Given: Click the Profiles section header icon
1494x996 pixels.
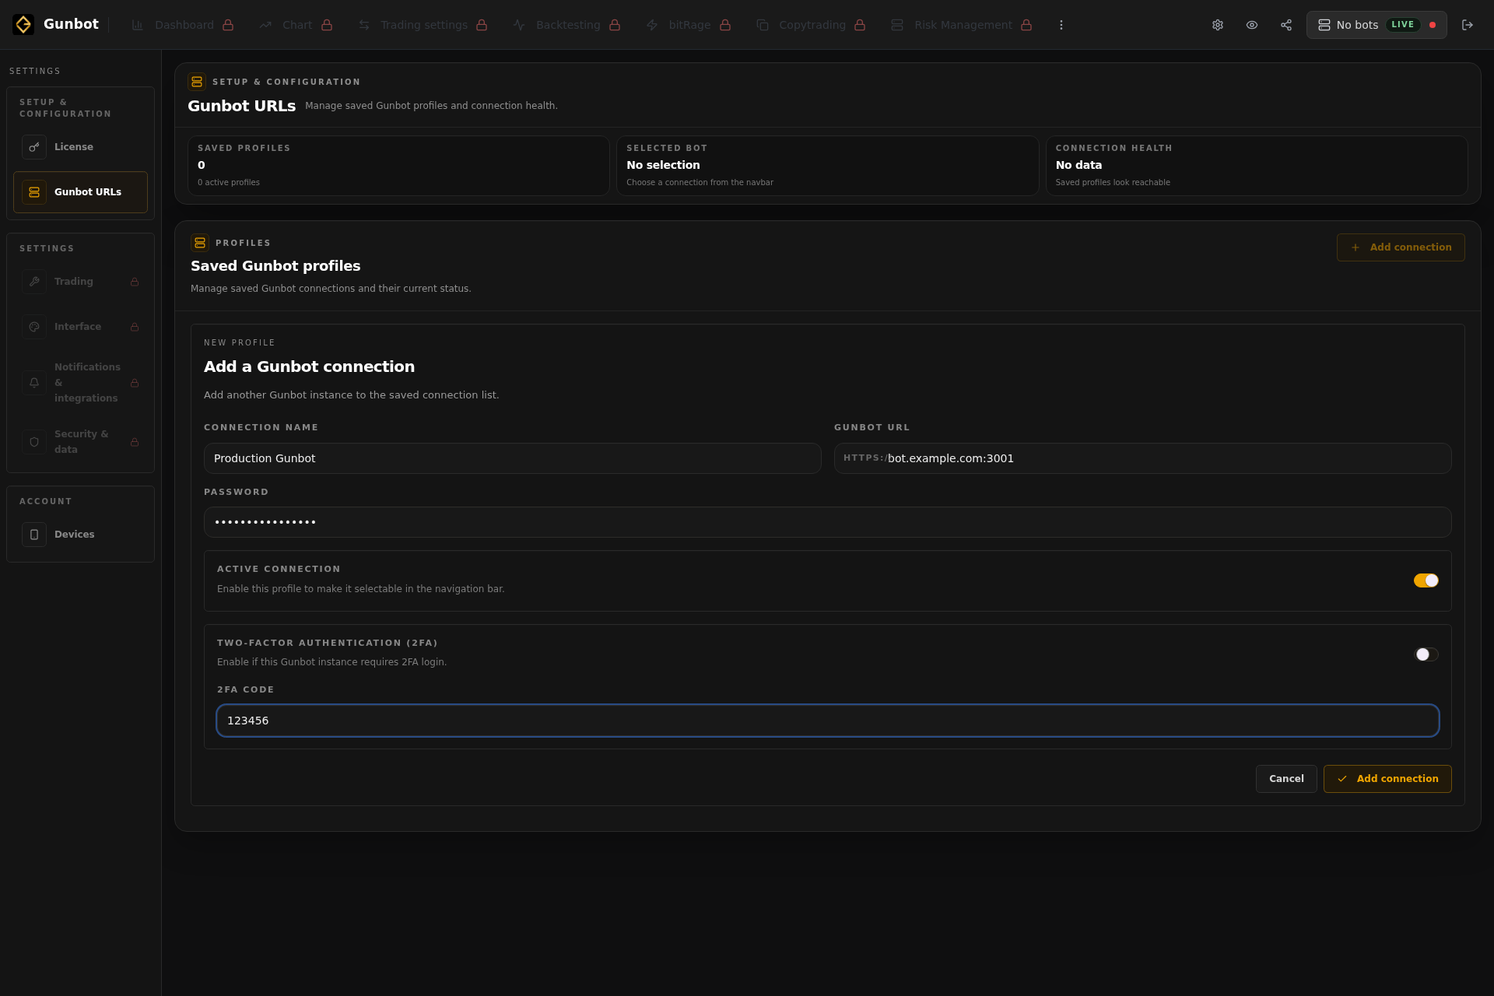Looking at the screenshot, I should pyautogui.click(x=200, y=243).
